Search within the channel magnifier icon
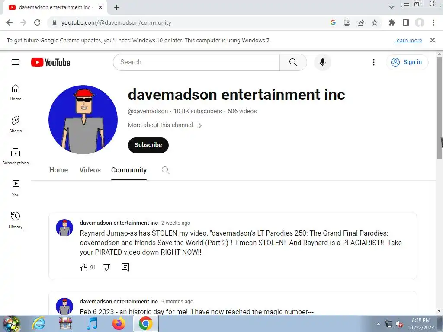The height and width of the screenshot is (332, 443). [x=166, y=170]
